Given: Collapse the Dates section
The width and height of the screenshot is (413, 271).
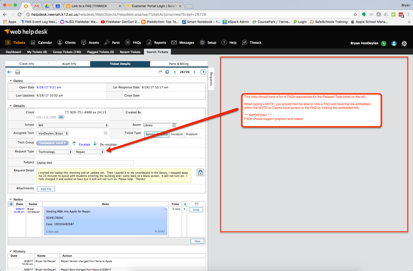Looking at the screenshot, I should (11, 81).
